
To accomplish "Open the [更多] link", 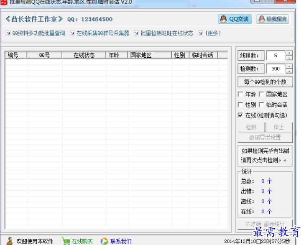I will (x=213, y=33).
